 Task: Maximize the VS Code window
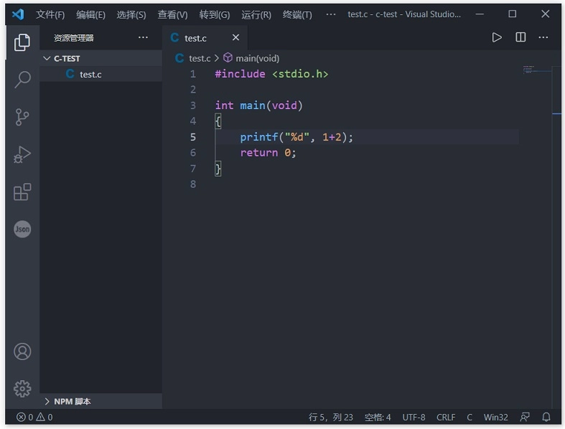pyautogui.click(x=512, y=14)
